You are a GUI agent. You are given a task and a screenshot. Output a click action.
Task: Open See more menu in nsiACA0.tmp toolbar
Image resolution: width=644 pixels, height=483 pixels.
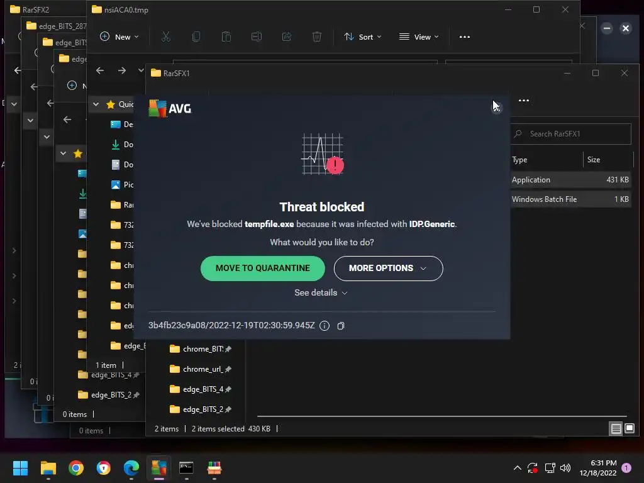(x=465, y=37)
